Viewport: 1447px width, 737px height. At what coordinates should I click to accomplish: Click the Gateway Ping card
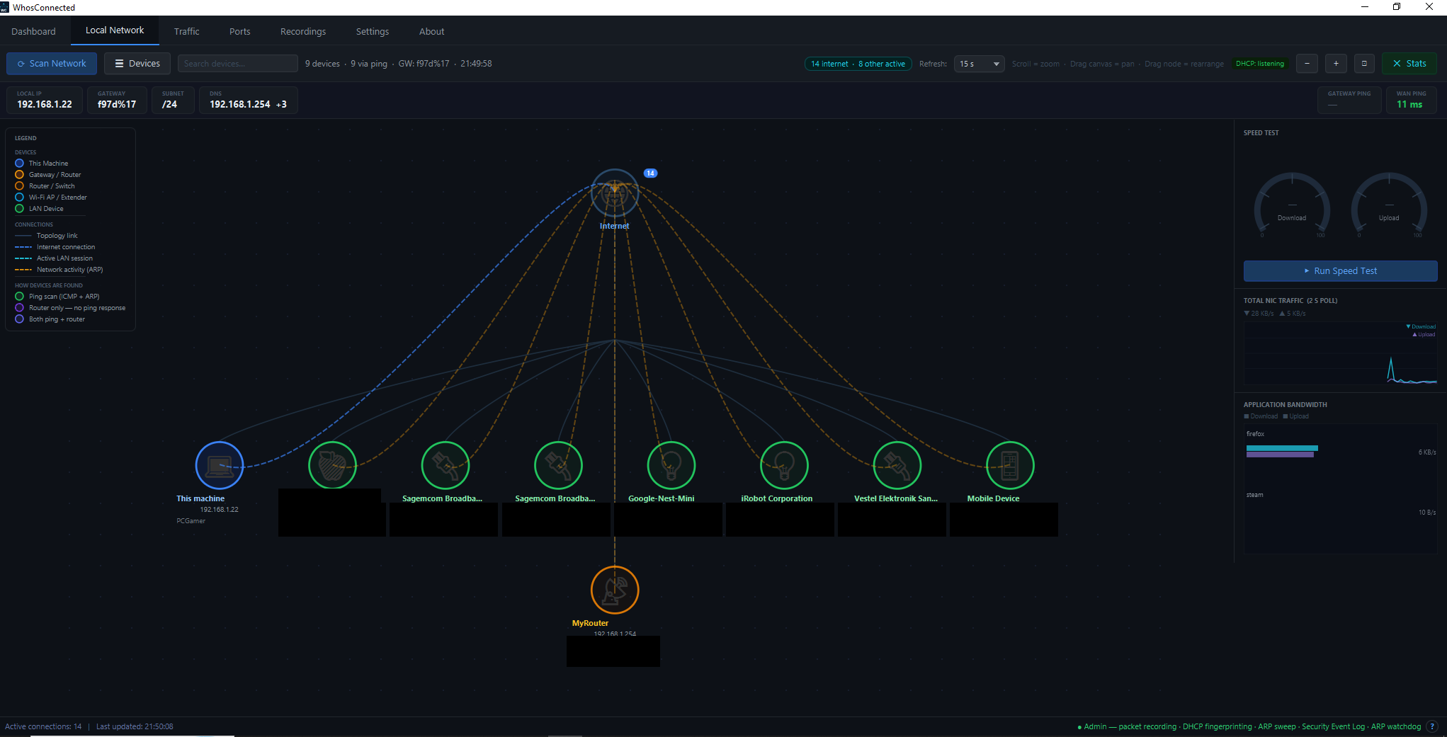click(1349, 100)
